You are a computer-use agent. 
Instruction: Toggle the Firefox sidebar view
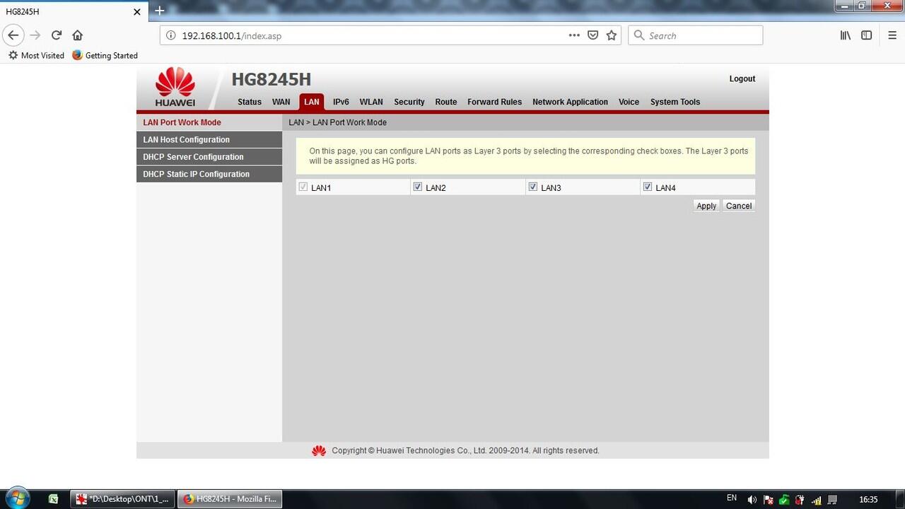[x=867, y=35]
